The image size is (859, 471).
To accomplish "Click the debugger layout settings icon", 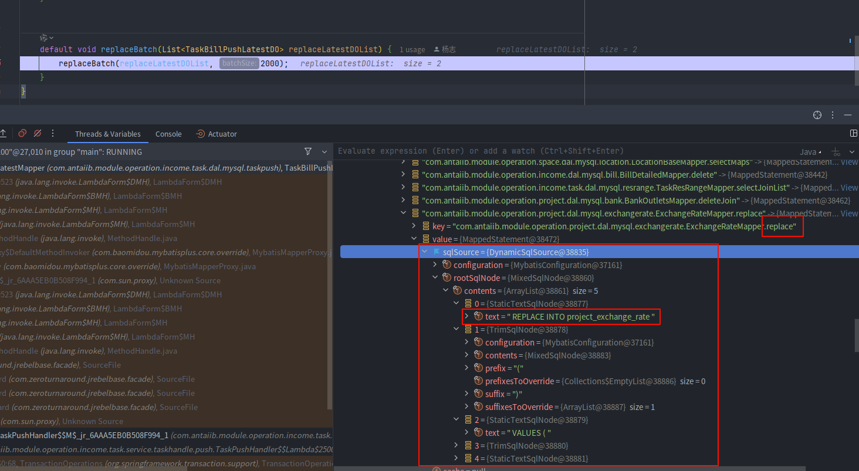I will click(x=854, y=134).
